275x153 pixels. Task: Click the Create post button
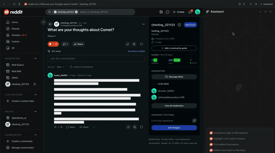179,12
